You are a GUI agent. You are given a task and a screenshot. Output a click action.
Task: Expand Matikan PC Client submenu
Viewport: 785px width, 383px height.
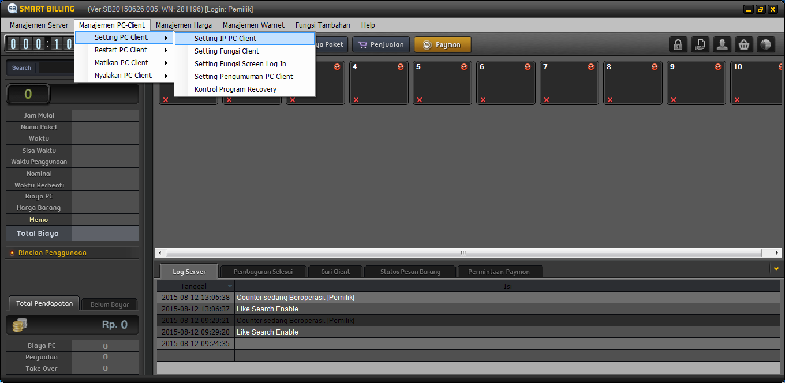(x=124, y=63)
